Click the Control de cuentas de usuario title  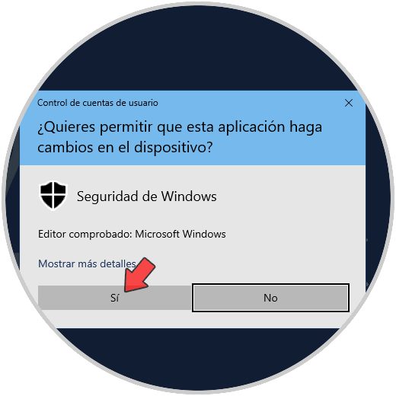[x=97, y=103]
